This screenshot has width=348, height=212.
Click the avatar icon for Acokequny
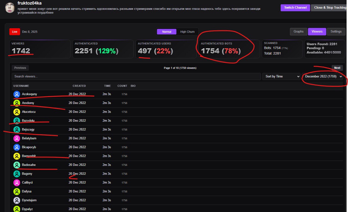pyautogui.click(x=17, y=94)
